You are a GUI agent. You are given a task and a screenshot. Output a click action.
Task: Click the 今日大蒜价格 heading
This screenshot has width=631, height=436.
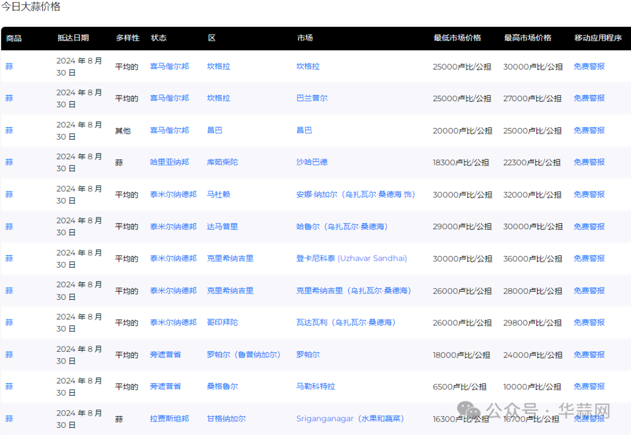31,7
